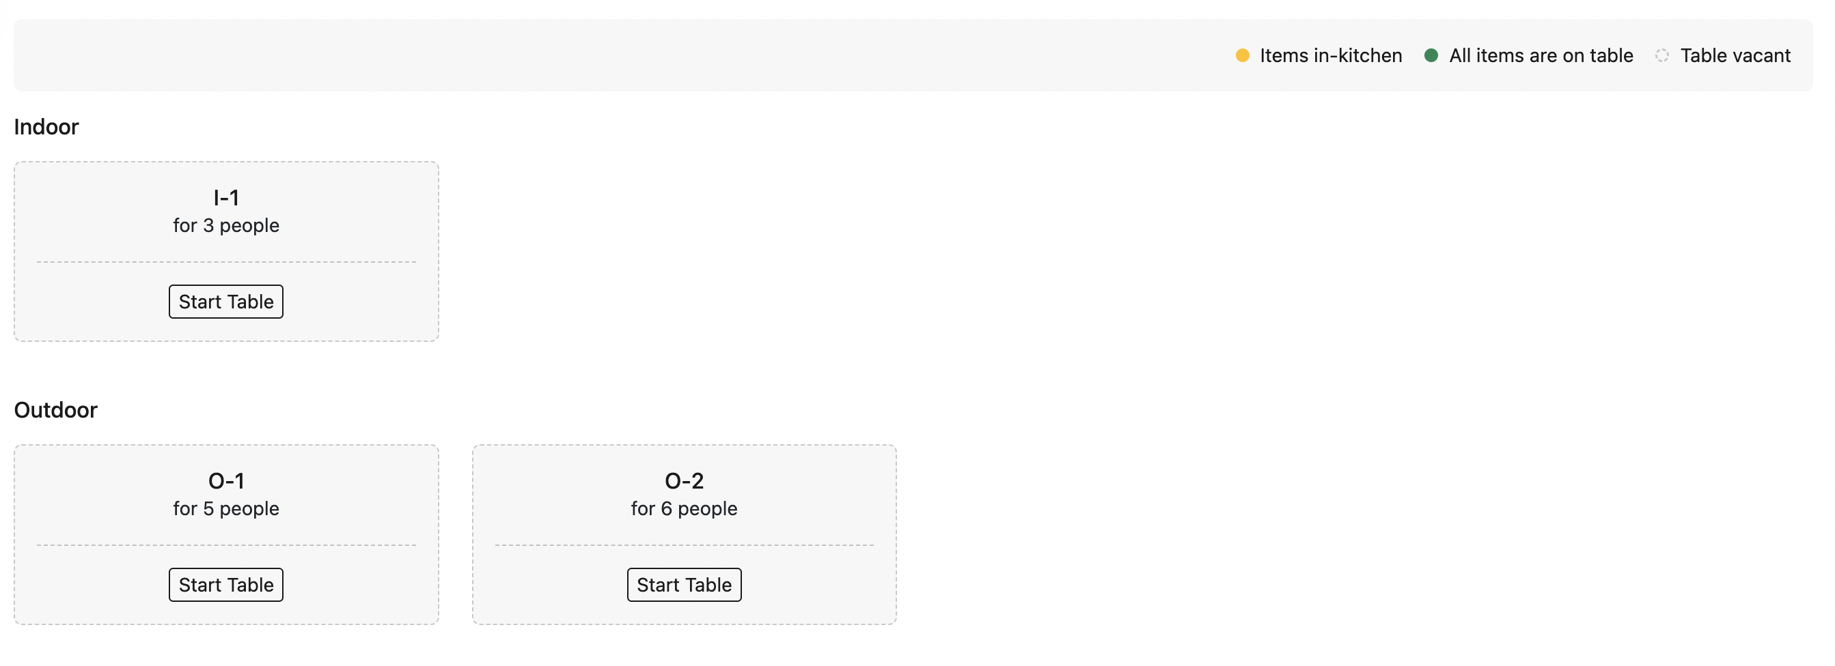Select the Indoor section heading
Image resolution: width=1835 pixels, height=666 pixels.
point(46,127)
